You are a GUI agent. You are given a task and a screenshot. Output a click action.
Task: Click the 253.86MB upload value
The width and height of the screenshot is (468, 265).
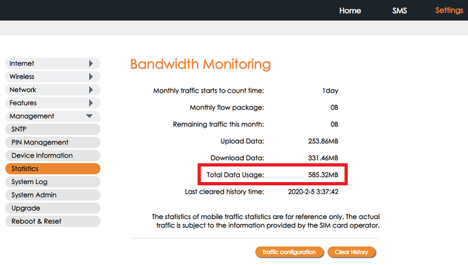pos(323,141)
